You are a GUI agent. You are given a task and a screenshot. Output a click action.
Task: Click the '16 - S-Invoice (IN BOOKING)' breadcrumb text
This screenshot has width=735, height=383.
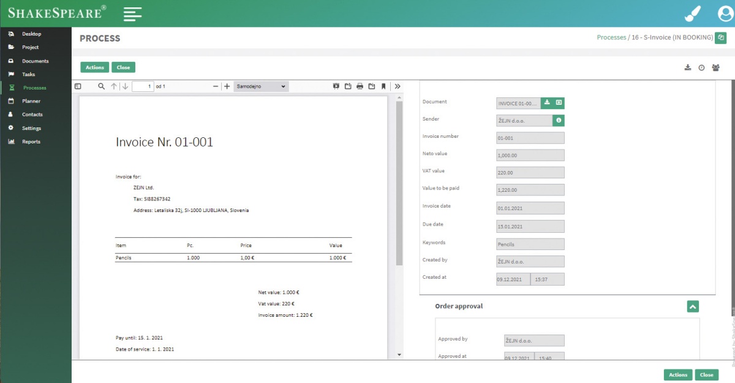672,37
